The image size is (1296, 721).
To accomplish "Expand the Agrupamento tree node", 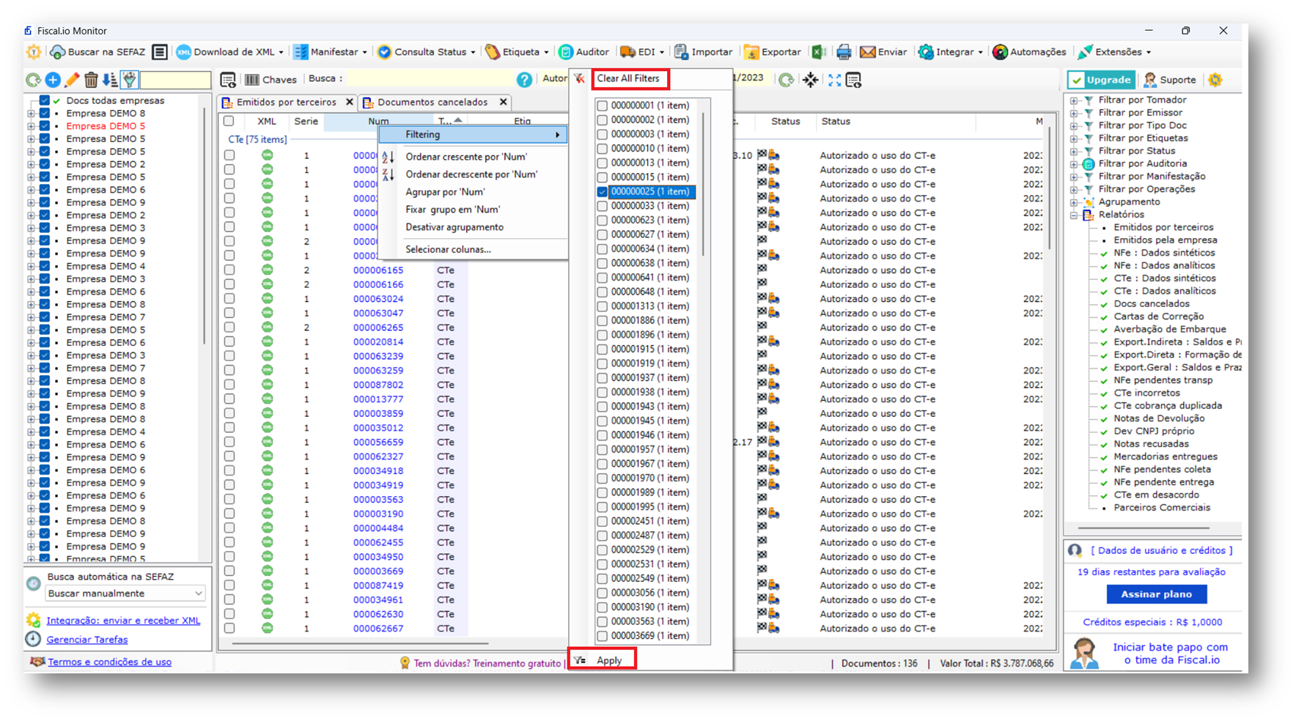I will tap(1073, 202).
